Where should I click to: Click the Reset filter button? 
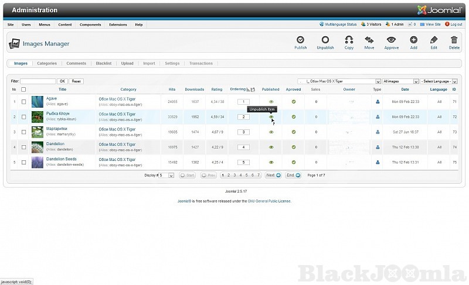(76, 81)
